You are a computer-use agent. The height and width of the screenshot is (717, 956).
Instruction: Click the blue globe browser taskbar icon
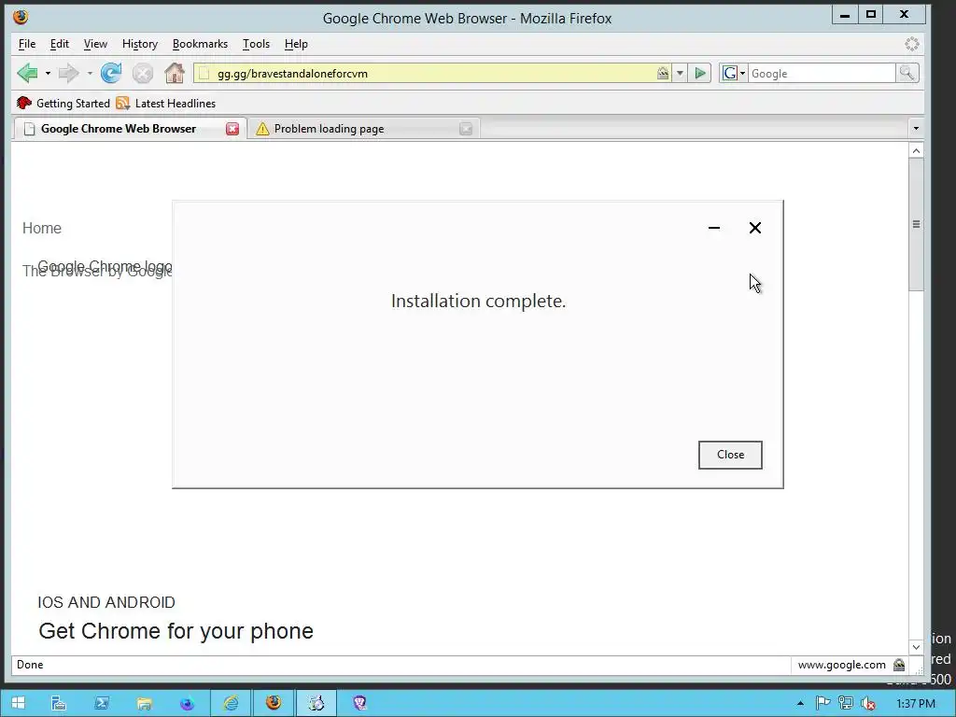187,704
